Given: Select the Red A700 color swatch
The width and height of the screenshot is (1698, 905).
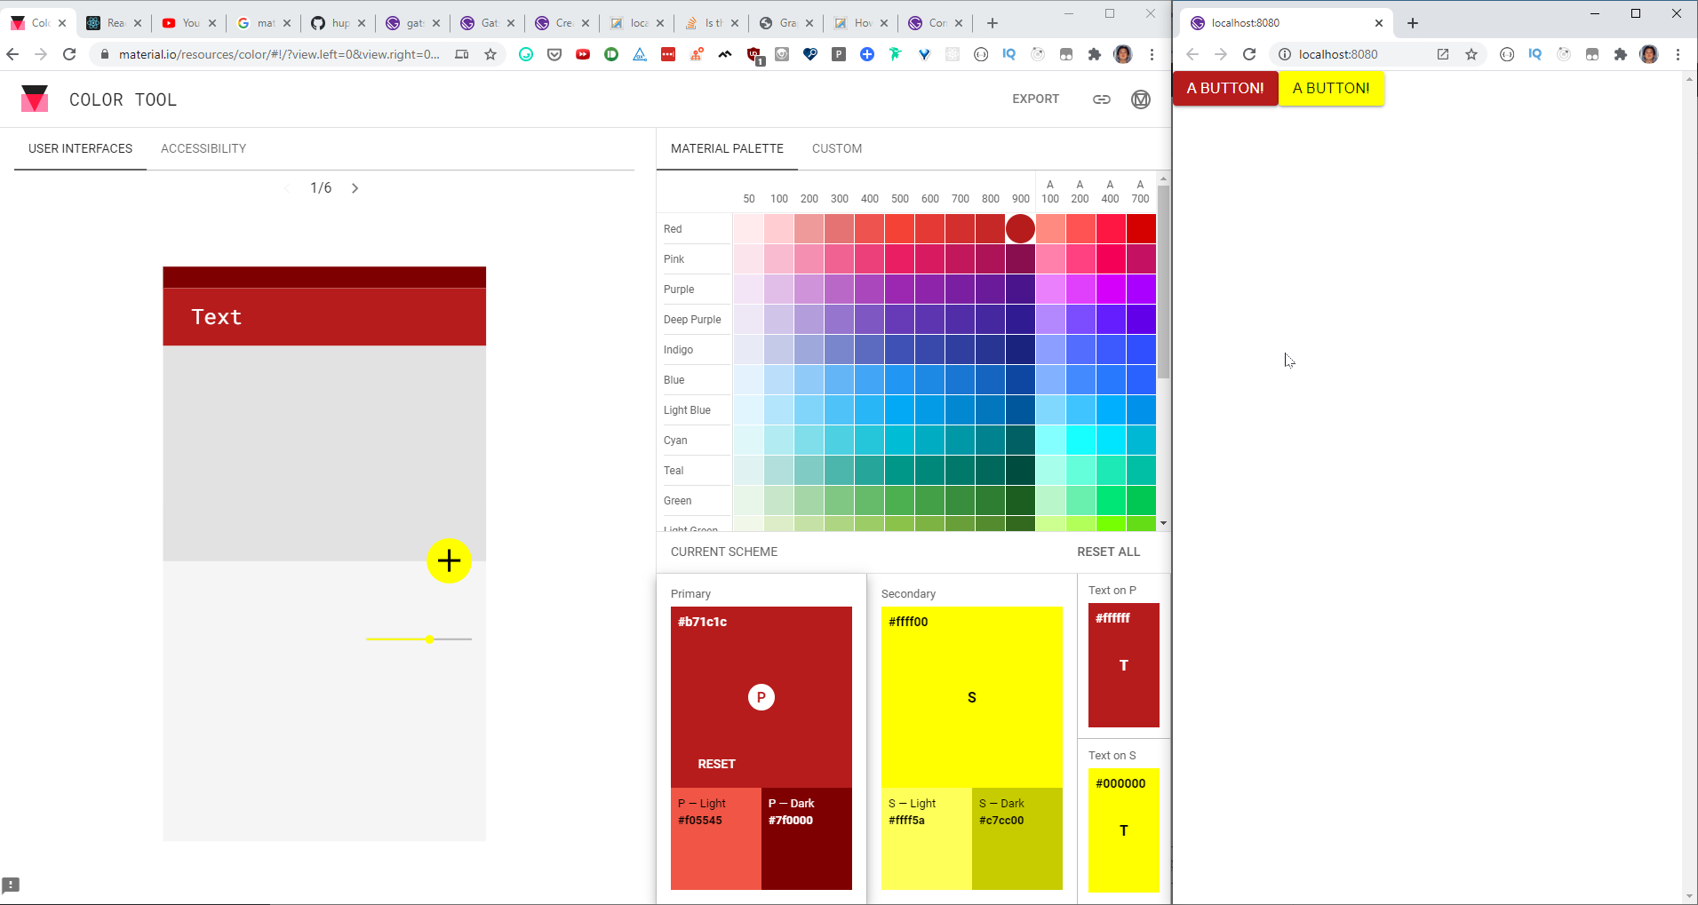Looking at the screenshot, I should 1141,228.
